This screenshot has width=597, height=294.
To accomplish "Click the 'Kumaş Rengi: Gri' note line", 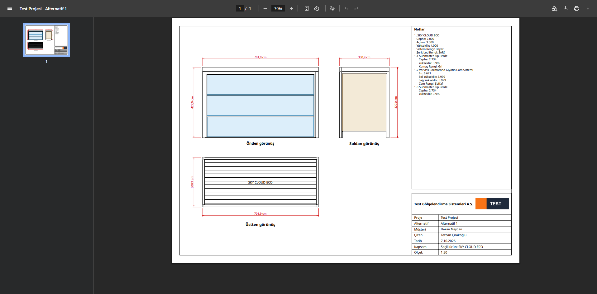I will click(430, 67).
